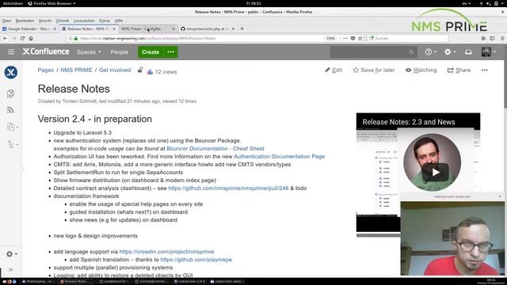Play the Release Notes 2.3 and News video
The height and width of the screenshot is (285, 507).
(435, 173)
